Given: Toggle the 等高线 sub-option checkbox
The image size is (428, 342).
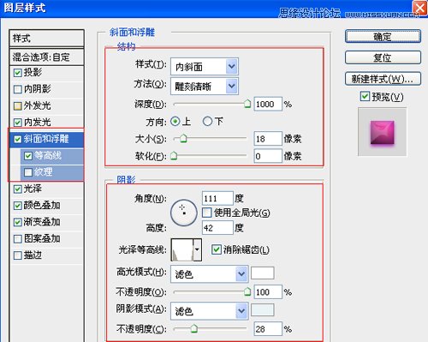Looking at the screenshot, I should coord(28,156).
